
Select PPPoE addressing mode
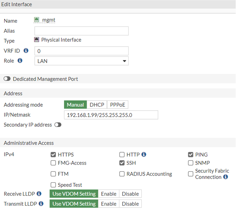coord(117,105)
